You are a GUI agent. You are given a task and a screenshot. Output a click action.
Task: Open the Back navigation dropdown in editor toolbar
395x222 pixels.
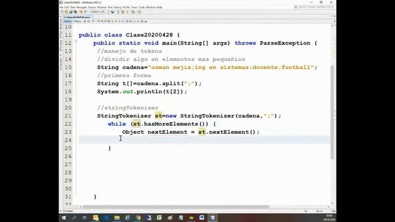91,22
